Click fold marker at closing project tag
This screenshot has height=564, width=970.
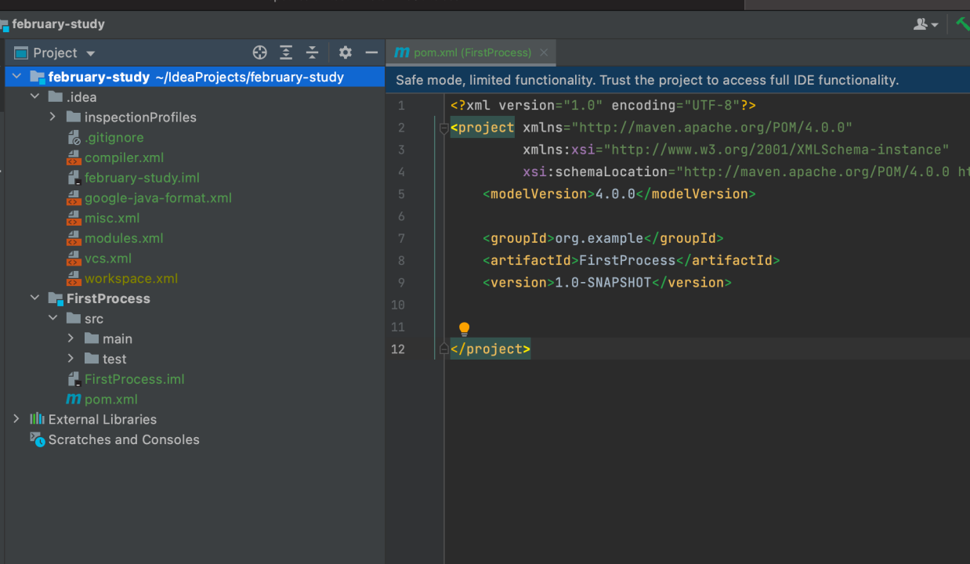443,349
